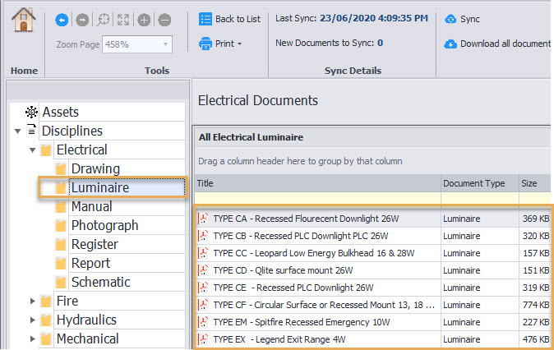
Task: Click the Sync button label
Action: [x=470, y=19]
